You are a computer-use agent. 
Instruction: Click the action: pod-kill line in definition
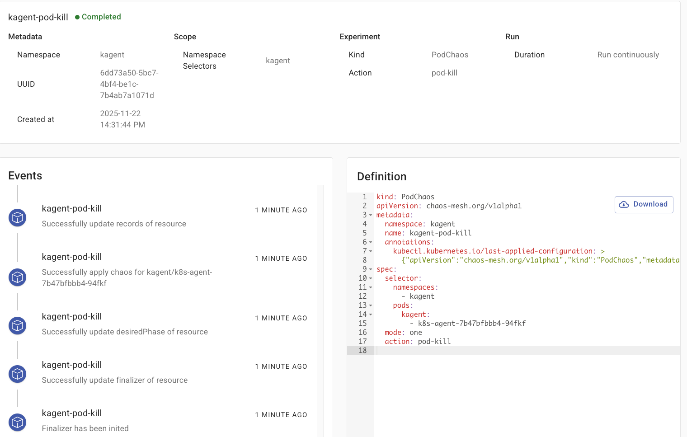pos(418,342)
